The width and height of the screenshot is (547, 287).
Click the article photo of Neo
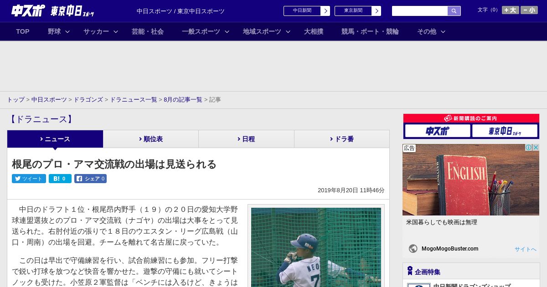[316, 247]
